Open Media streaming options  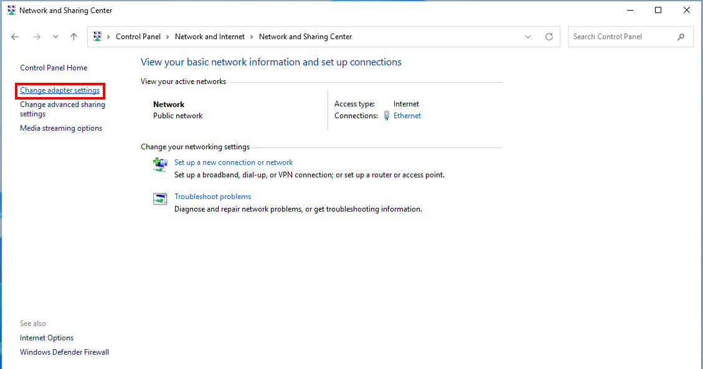[61, 128]
